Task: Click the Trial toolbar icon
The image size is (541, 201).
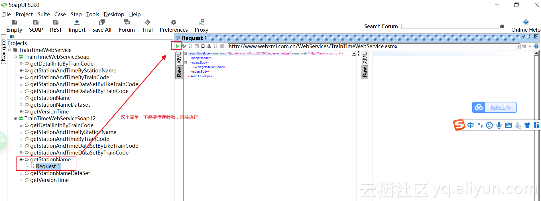Action: 147,23
